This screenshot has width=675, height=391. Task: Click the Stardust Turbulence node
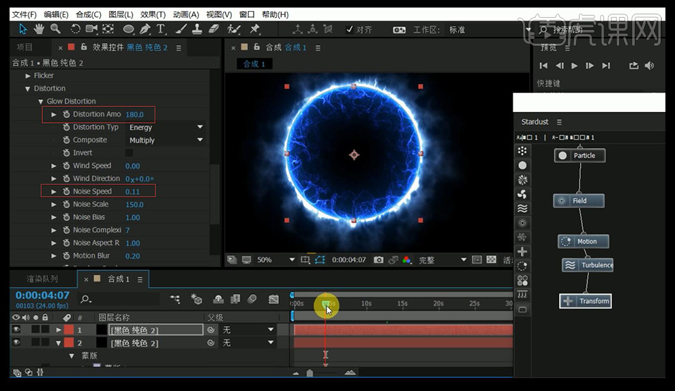pyautogui.click(x=588, y=265)
